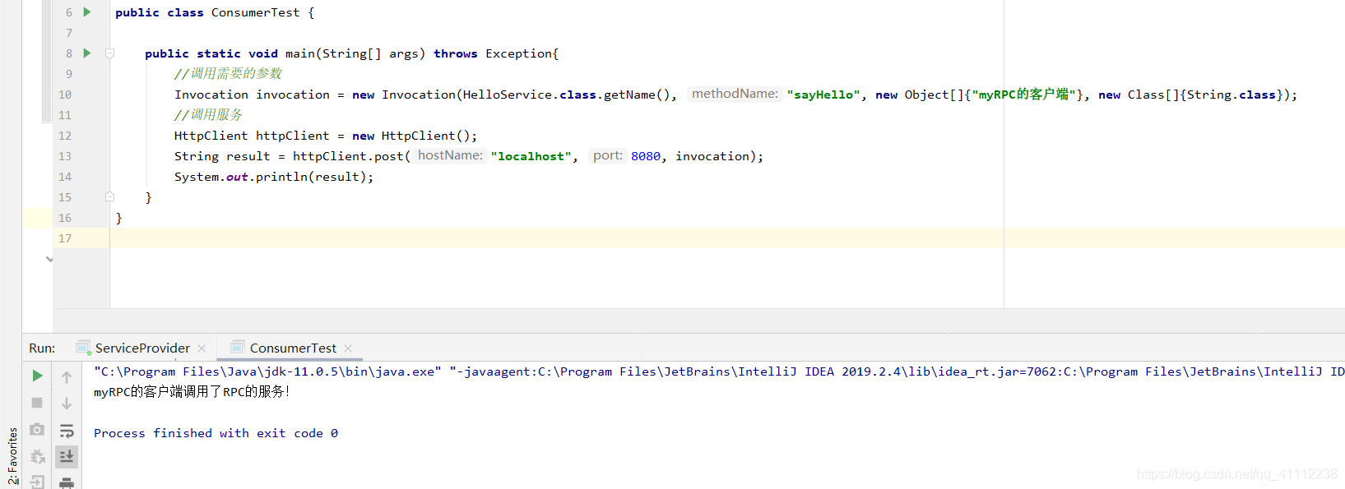Screen dimensions: 1345x489
Task: Click 'new HttpClient()' on line 12
Action: click(410, 136)
